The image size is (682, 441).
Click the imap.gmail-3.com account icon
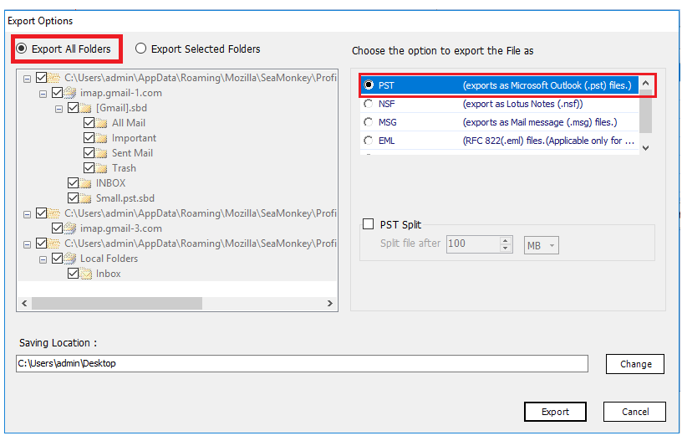click(x=70, y=228)
